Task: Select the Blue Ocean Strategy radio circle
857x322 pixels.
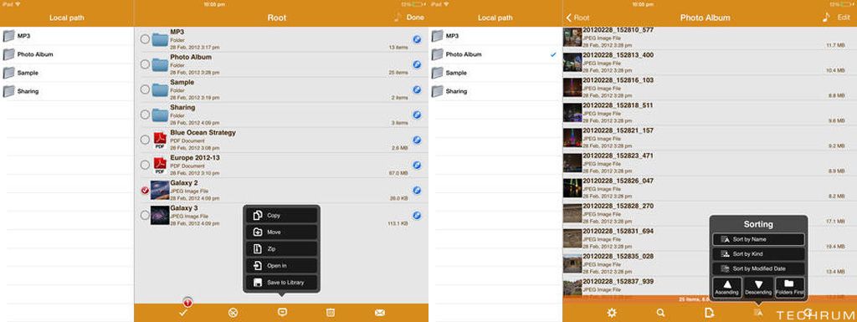Action: click(x=145, y=140)
